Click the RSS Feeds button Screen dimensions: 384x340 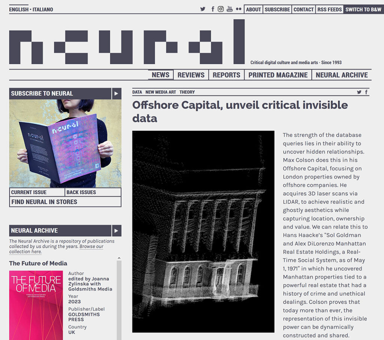[329, 10]
